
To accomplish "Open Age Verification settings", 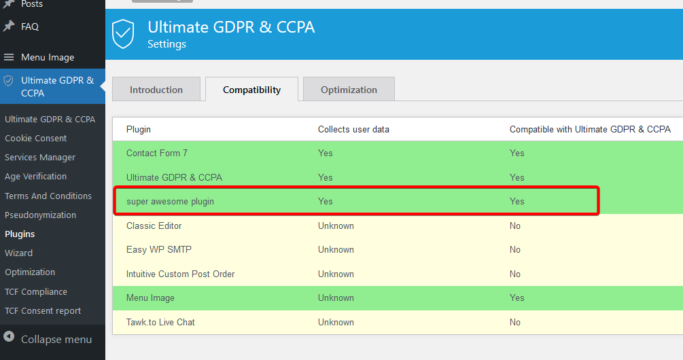I will (36, 177).
